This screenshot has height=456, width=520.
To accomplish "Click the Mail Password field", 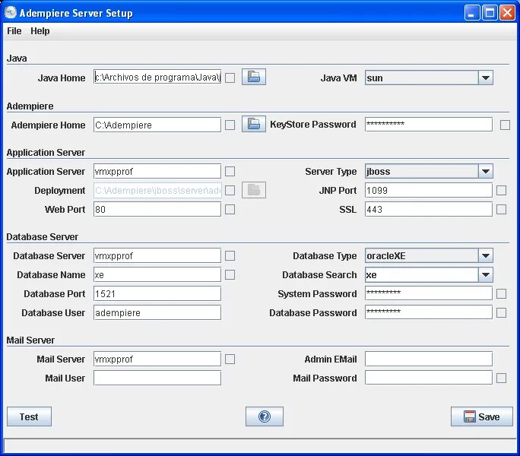I will pos(429,378).
